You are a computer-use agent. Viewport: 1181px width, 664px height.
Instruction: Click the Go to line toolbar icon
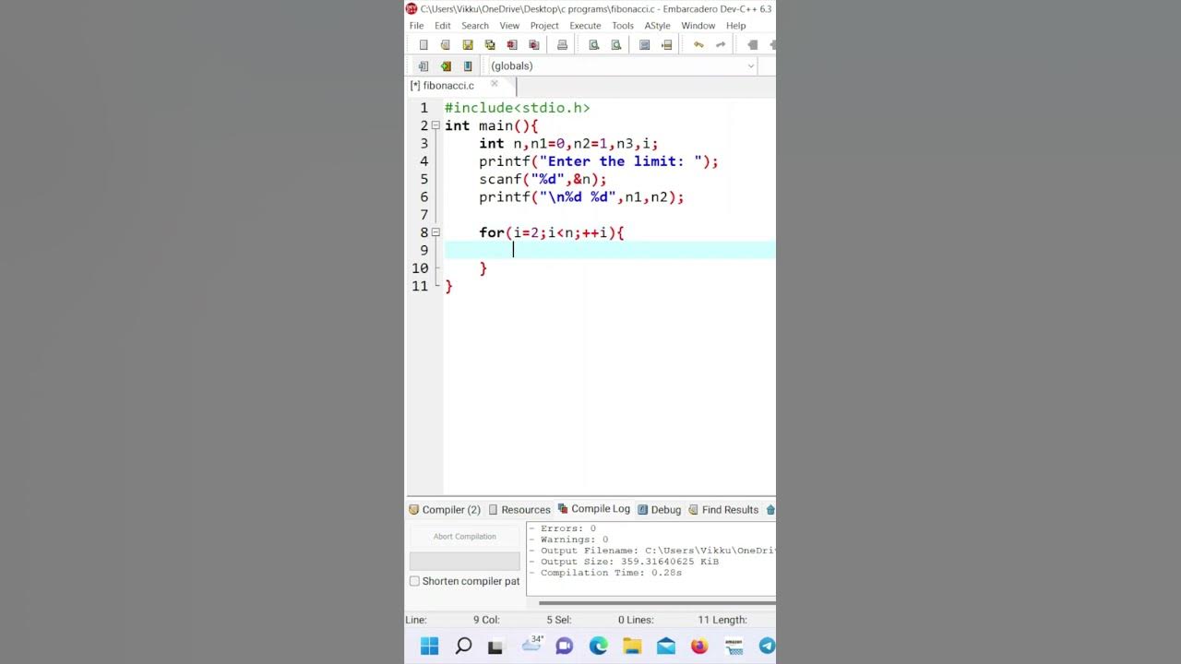coord(666,45)
